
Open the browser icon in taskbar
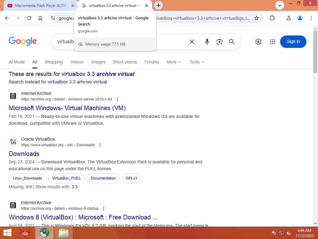[x=44, y=233]
